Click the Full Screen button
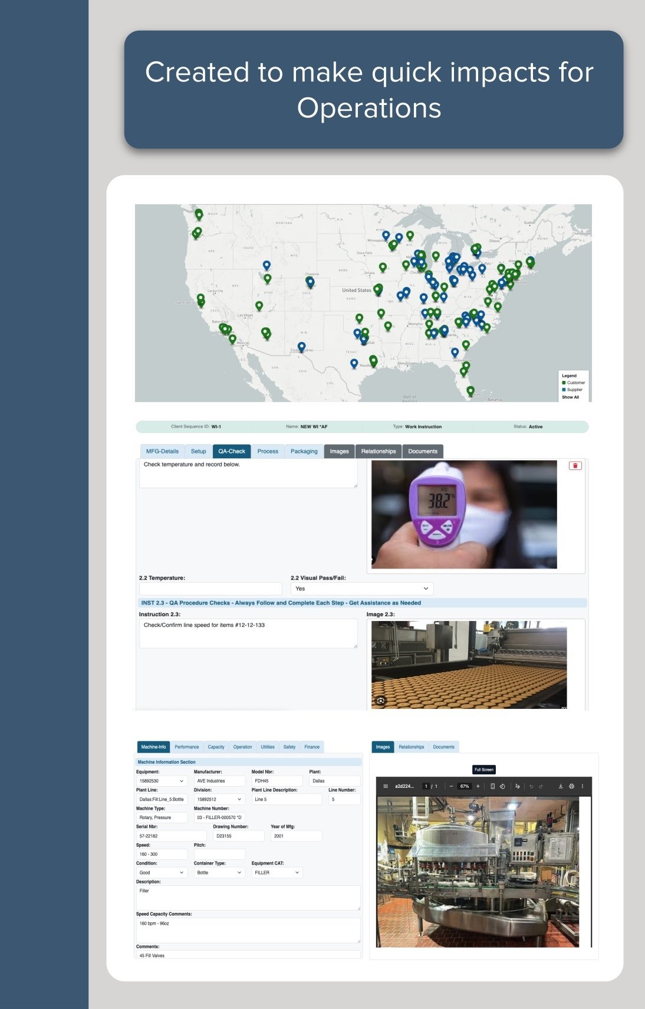This screenshot has width=645, height=1009. pyautogui.click(x=483, y=770)
